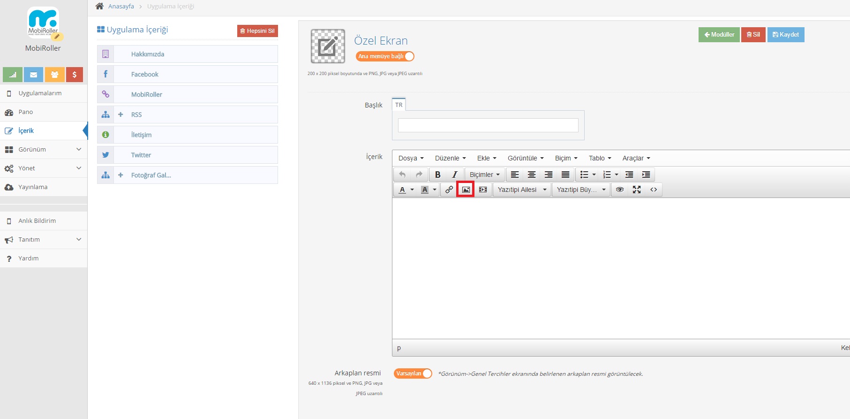
Task: Toggle italic formatting
Action: click(x=455, y=175)
